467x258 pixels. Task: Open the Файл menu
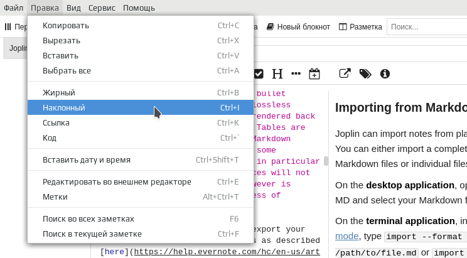13,8
